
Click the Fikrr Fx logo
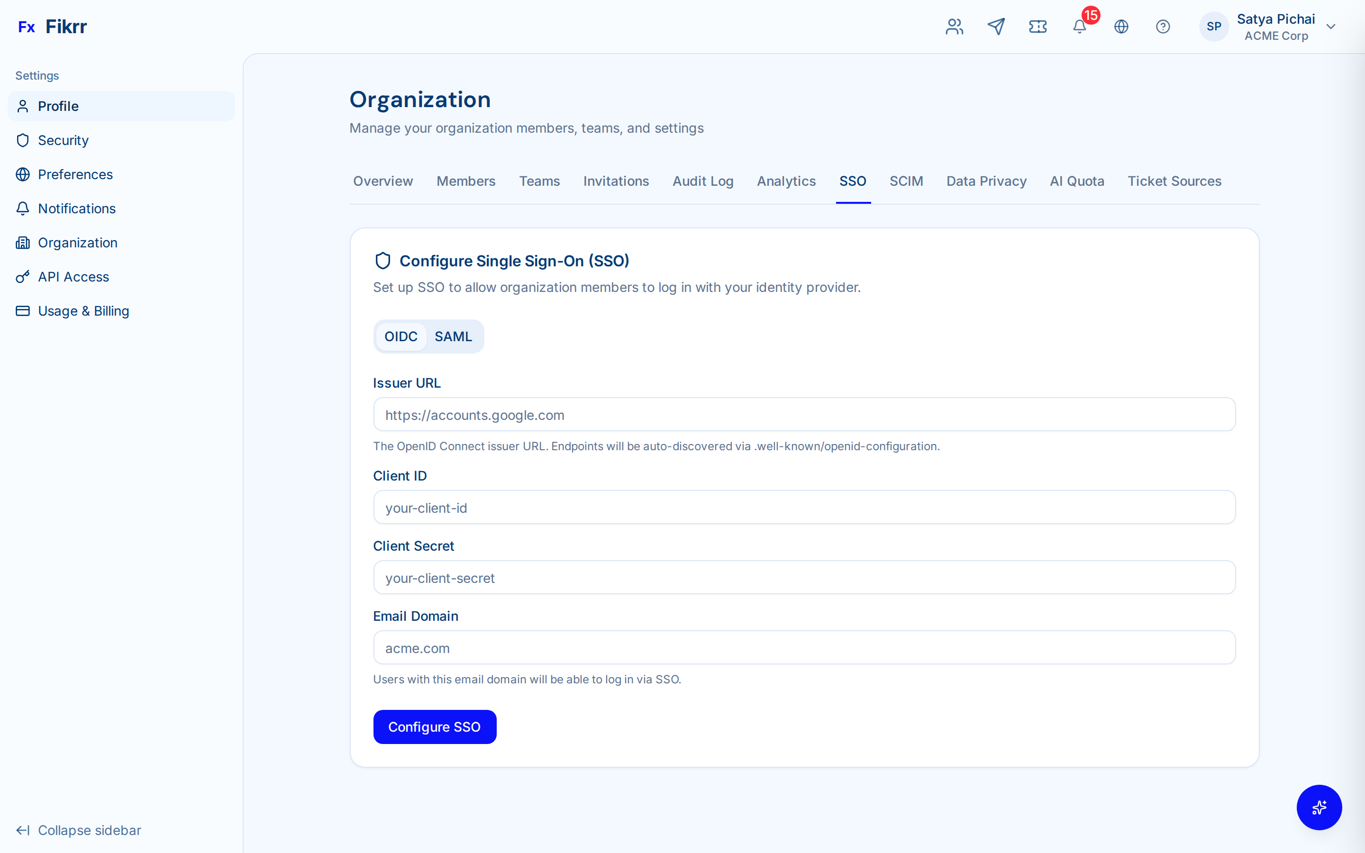click(x=53, y=26)
